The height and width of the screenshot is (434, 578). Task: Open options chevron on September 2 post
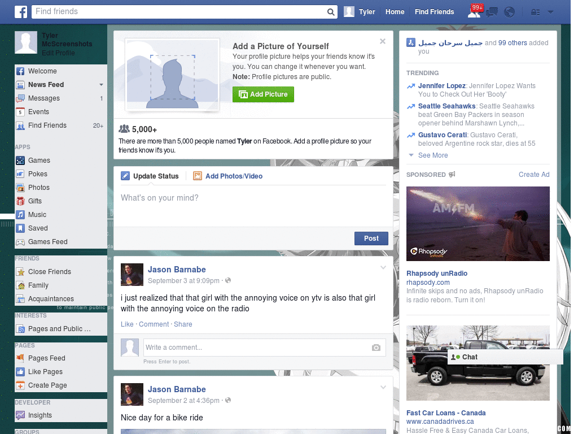pos(383,387)
